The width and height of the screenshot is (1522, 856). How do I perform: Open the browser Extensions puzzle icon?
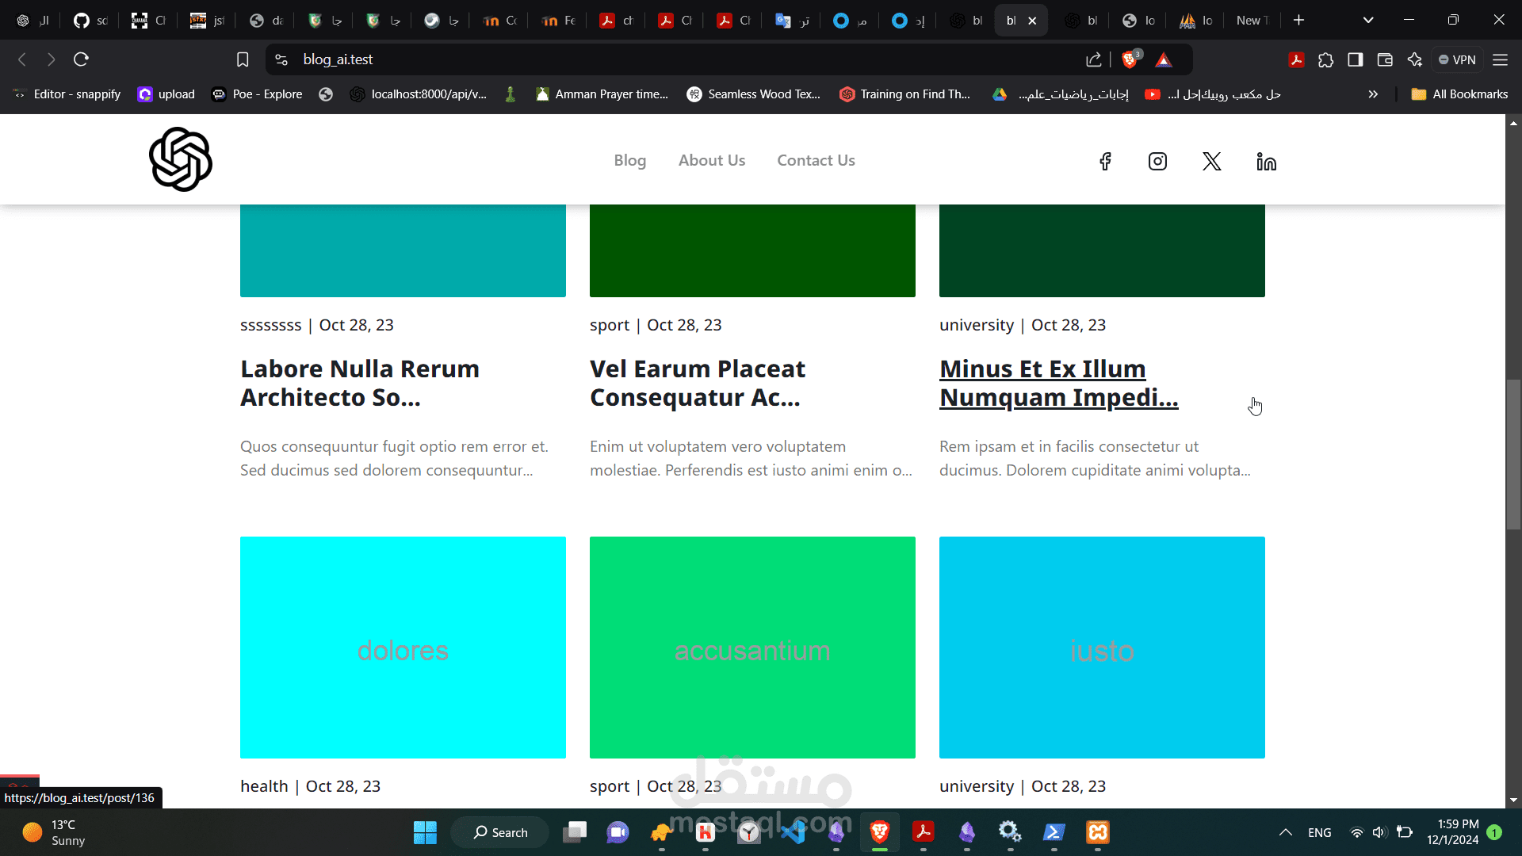tap(1325, 59)
